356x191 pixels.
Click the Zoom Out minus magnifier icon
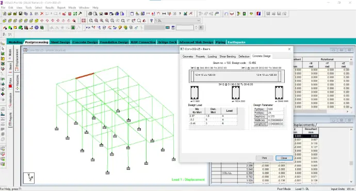coord(107,21)
